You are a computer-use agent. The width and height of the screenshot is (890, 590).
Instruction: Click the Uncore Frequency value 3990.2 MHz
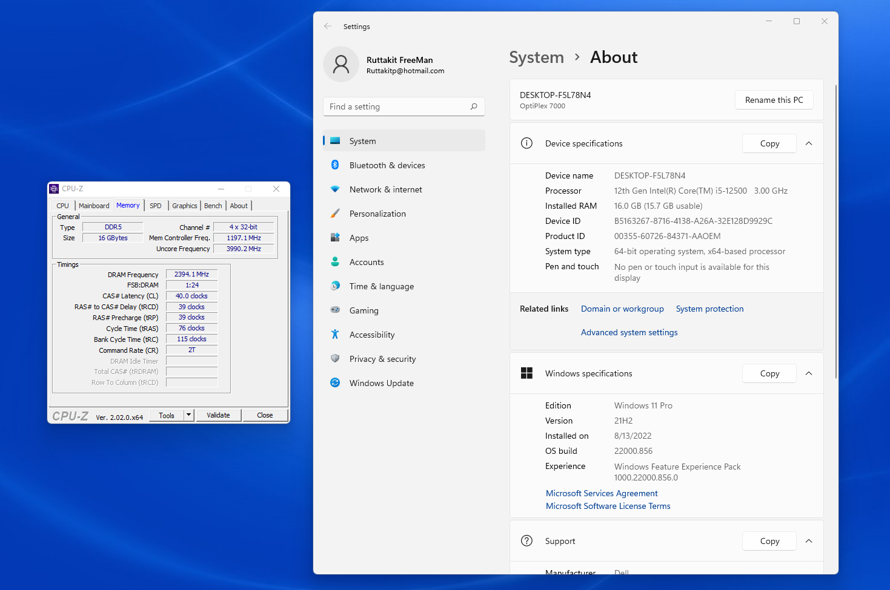click(x=244, y=249)
